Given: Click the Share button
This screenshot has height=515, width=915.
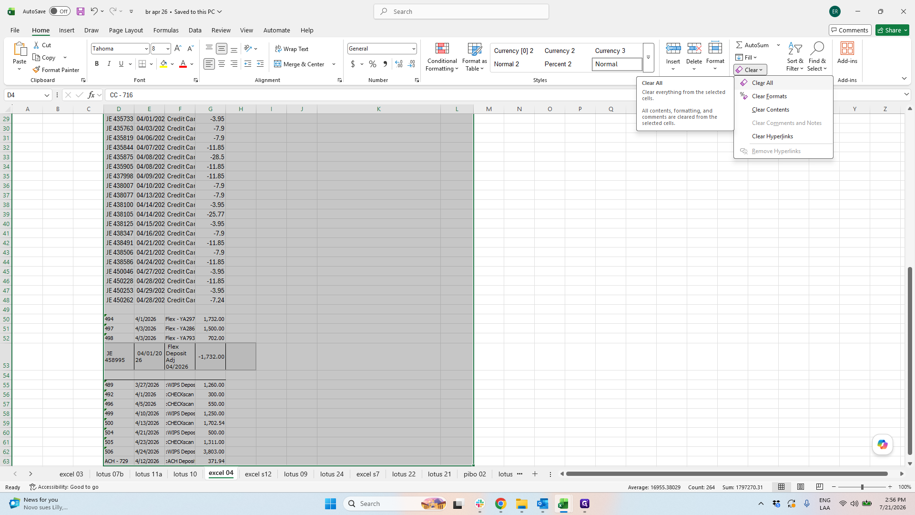Looking at the screenshot, I should coord(893,30).
